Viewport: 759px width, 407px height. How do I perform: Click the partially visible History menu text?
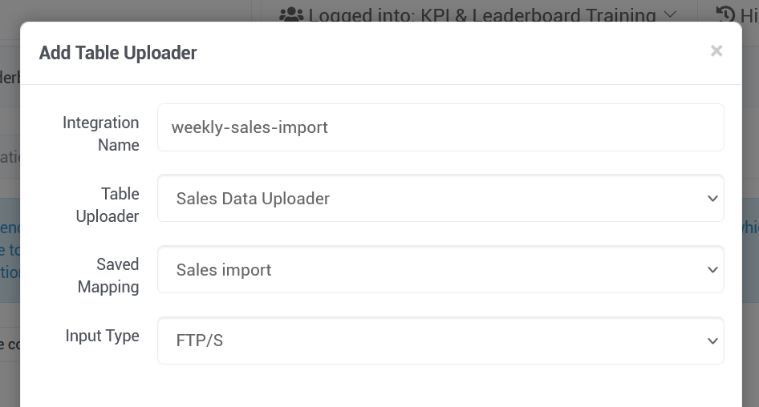pos(749,15)
